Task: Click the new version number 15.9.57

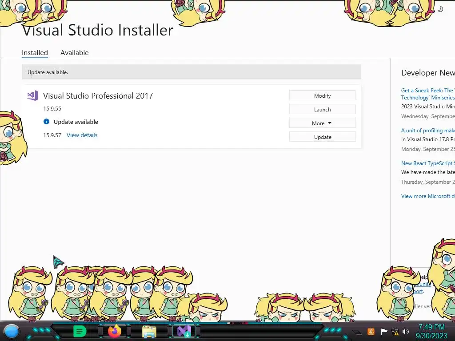Action: coord(52,135)
